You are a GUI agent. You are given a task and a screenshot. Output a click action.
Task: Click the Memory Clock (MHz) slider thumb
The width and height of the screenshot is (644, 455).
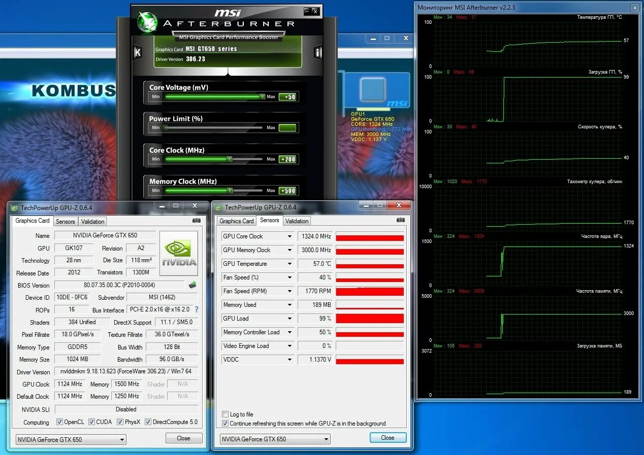[x=230, y=191]
